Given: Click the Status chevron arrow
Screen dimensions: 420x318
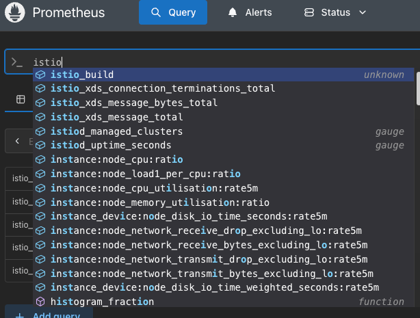Looking at the screenshot, I should [x=363, y=12].
